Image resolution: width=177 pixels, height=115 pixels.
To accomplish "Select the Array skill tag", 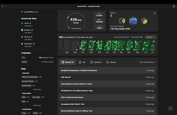I will pos(24,113).
